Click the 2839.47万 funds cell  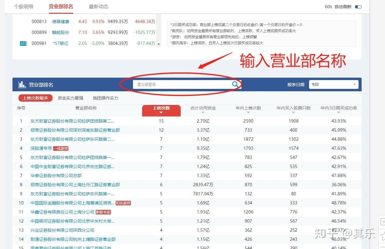(203, 185)
